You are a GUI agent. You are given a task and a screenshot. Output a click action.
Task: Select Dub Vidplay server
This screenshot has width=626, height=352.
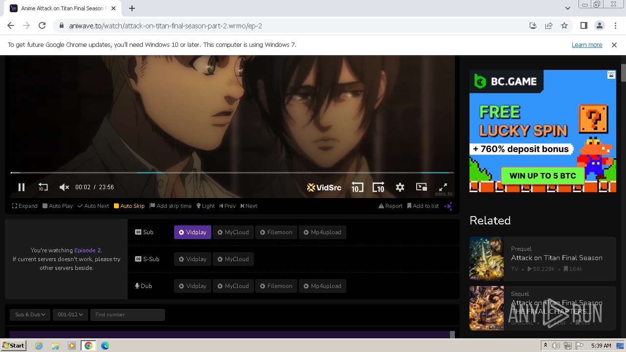193,286
